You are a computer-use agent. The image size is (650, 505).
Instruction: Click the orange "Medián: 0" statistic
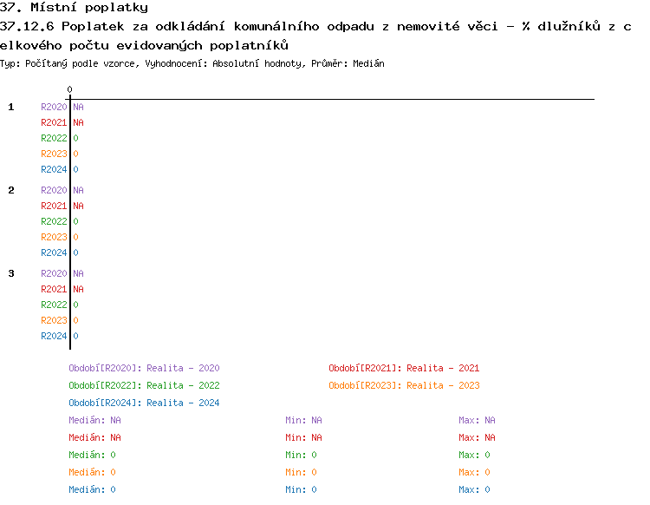[x=92, y=472]
